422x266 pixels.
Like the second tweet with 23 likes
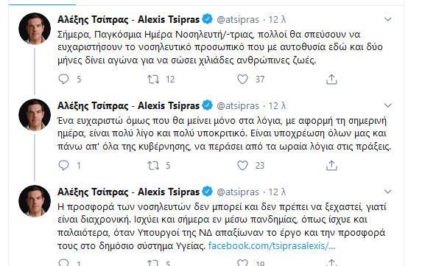242,165
